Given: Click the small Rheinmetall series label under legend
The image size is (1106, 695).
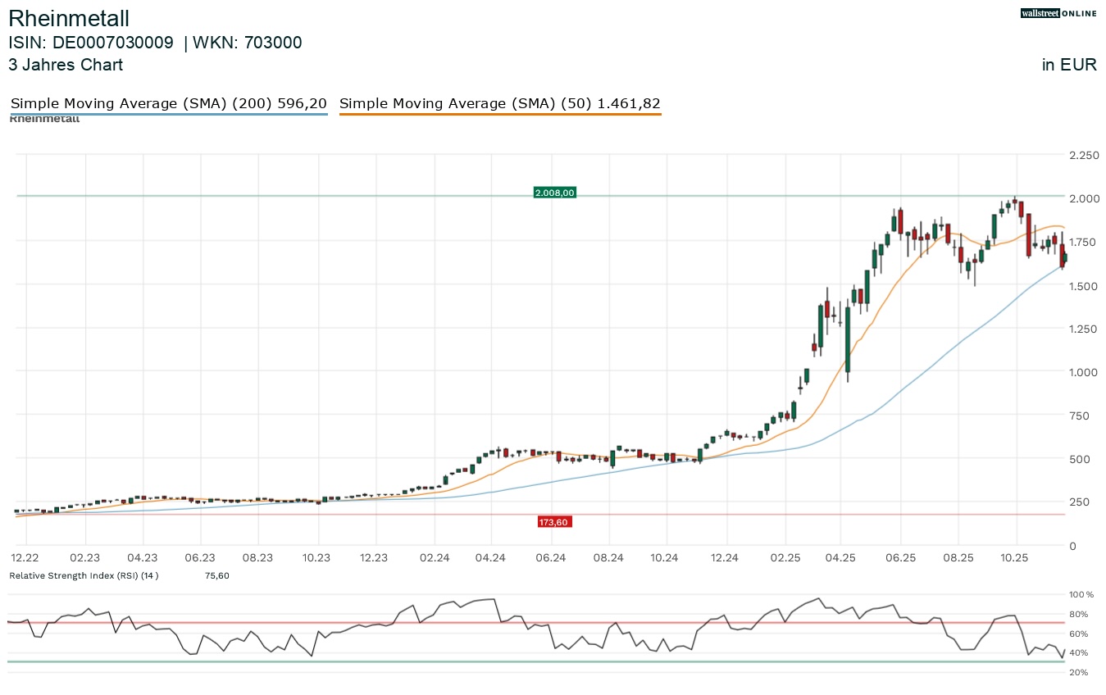Looking at the screenshot, I should coord(44,119).
